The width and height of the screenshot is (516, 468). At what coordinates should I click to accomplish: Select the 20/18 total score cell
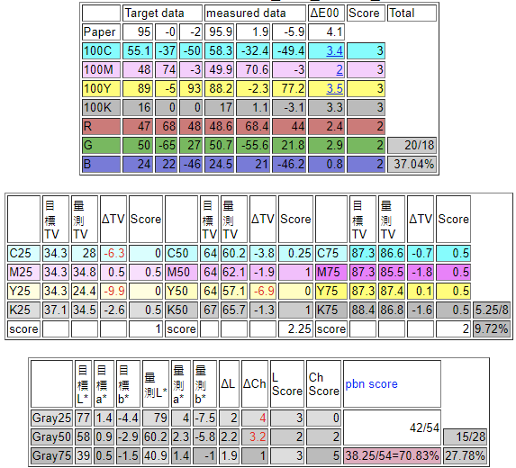point(412,145)
